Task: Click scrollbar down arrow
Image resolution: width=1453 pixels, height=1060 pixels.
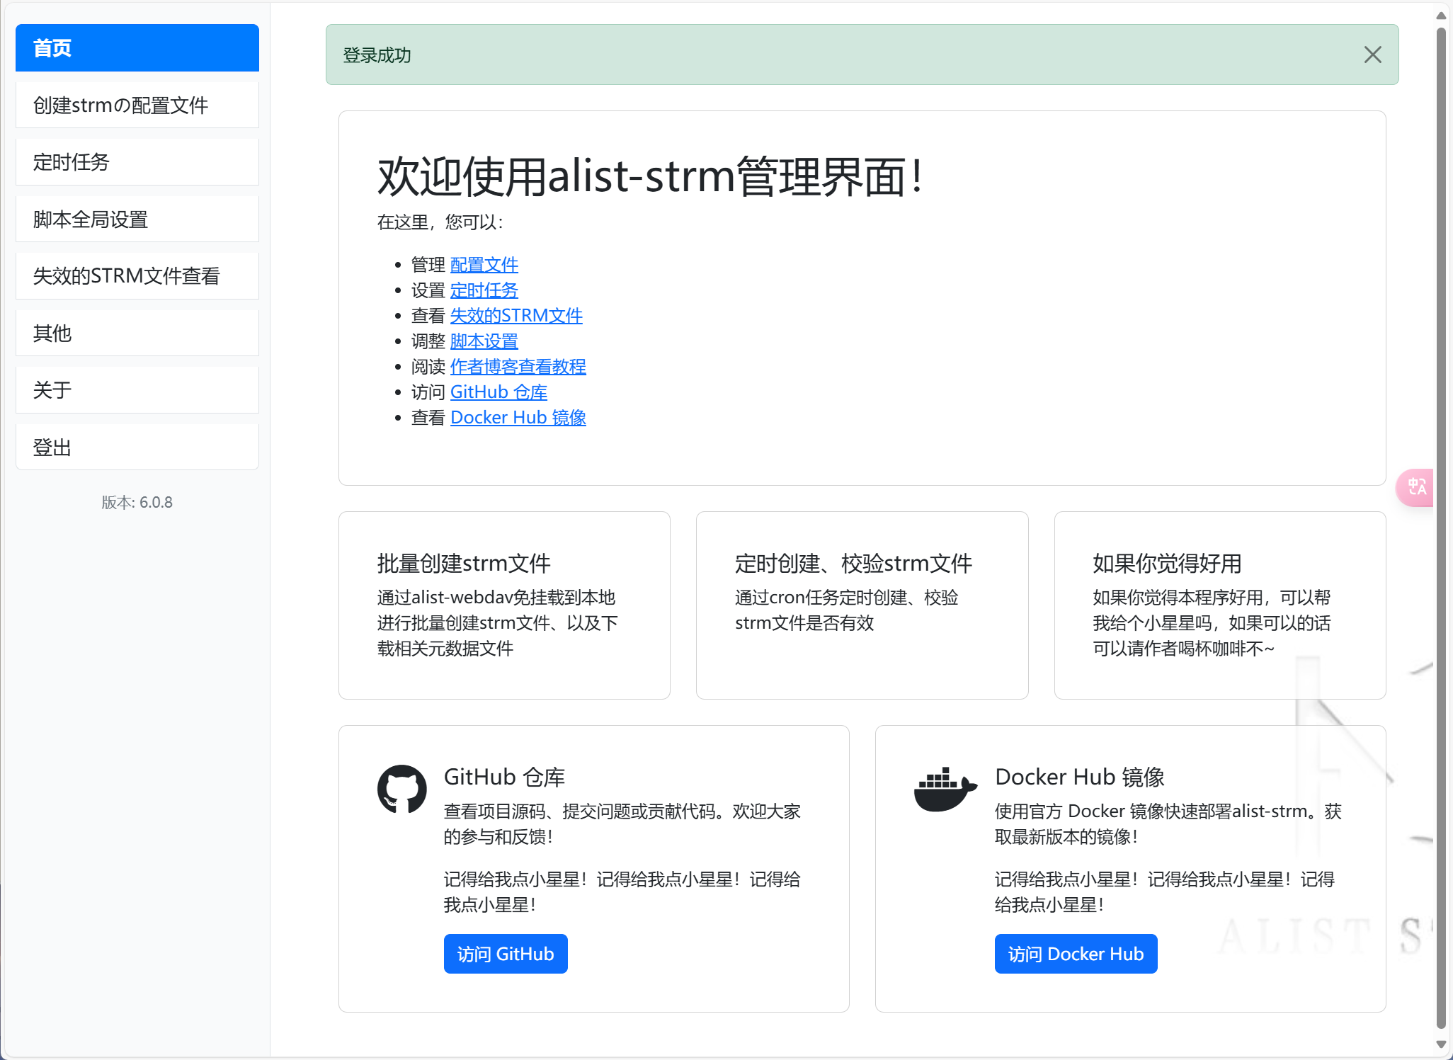Action: pyautogui.click(x=1441, y=1044)
